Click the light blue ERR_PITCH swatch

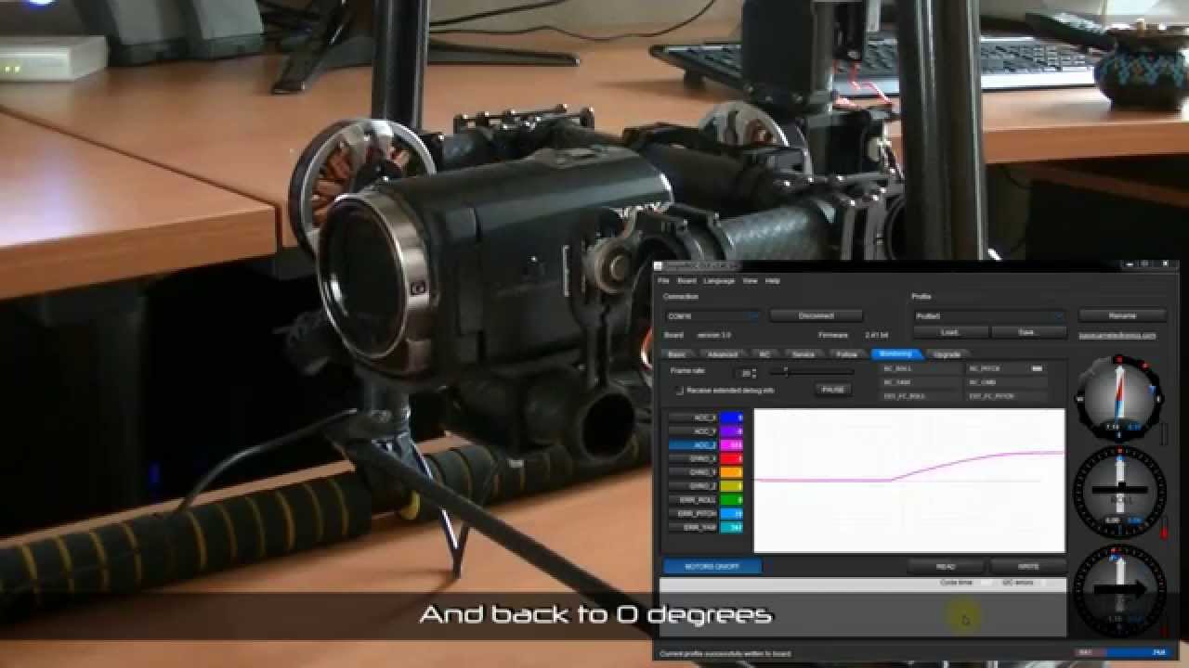[732, 513]
